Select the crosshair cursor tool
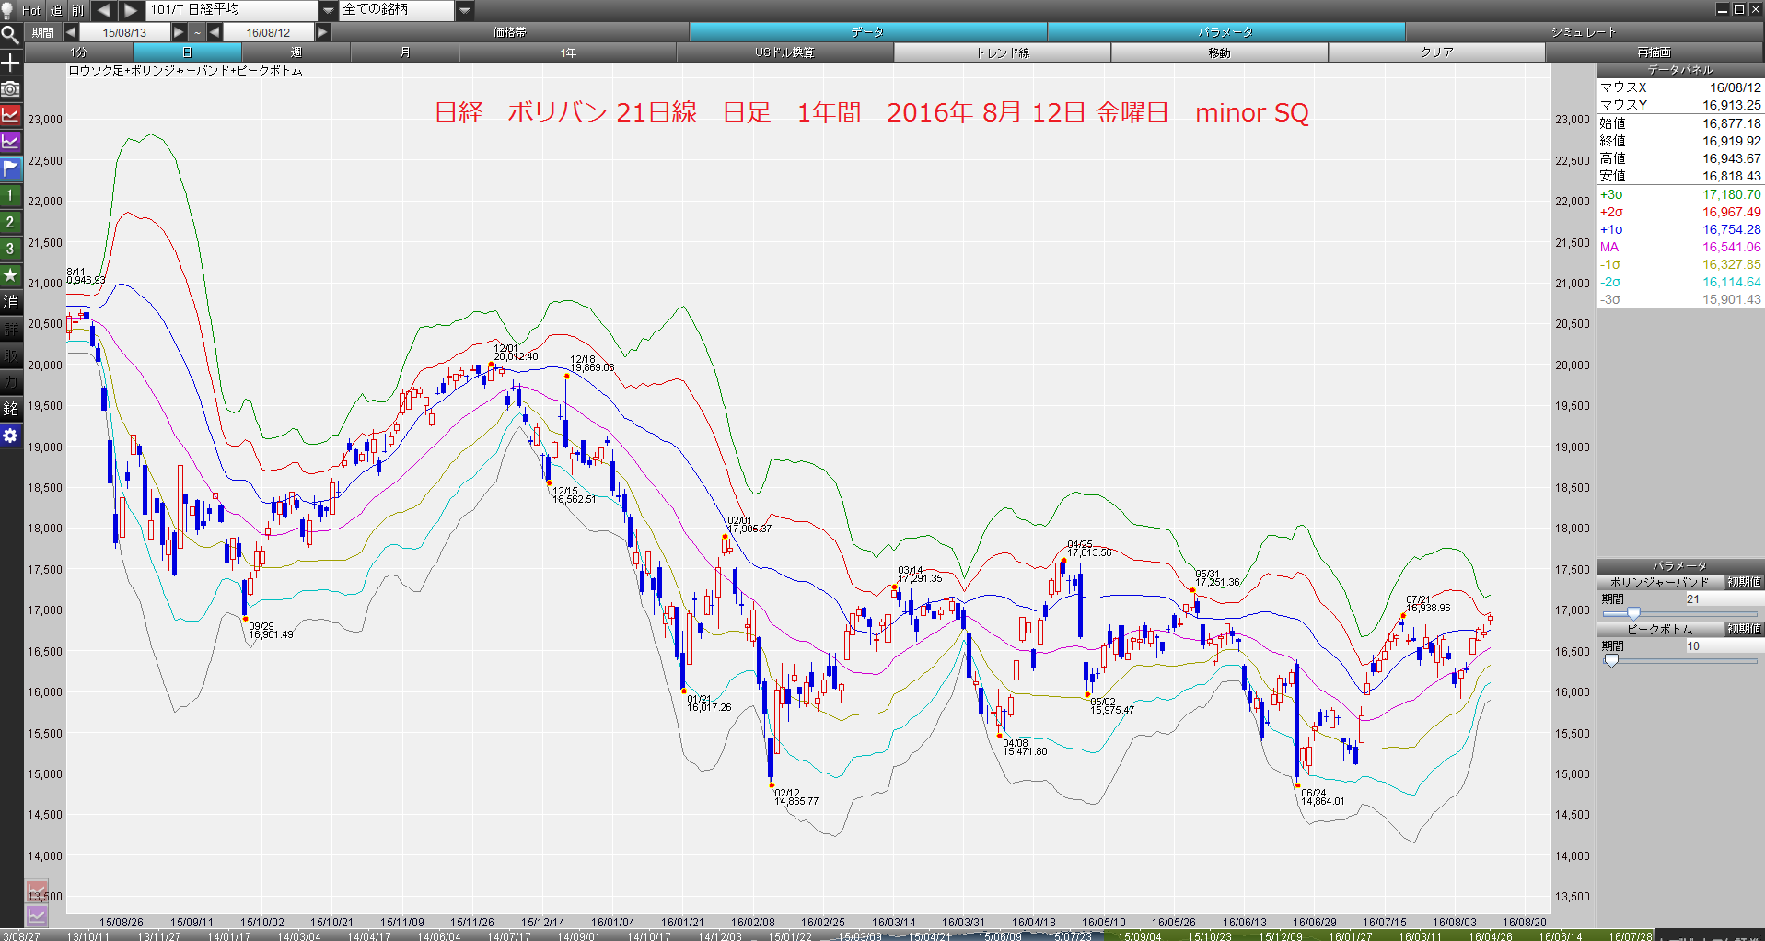Viewport: 1765px width, 941px height. point(10,63)
